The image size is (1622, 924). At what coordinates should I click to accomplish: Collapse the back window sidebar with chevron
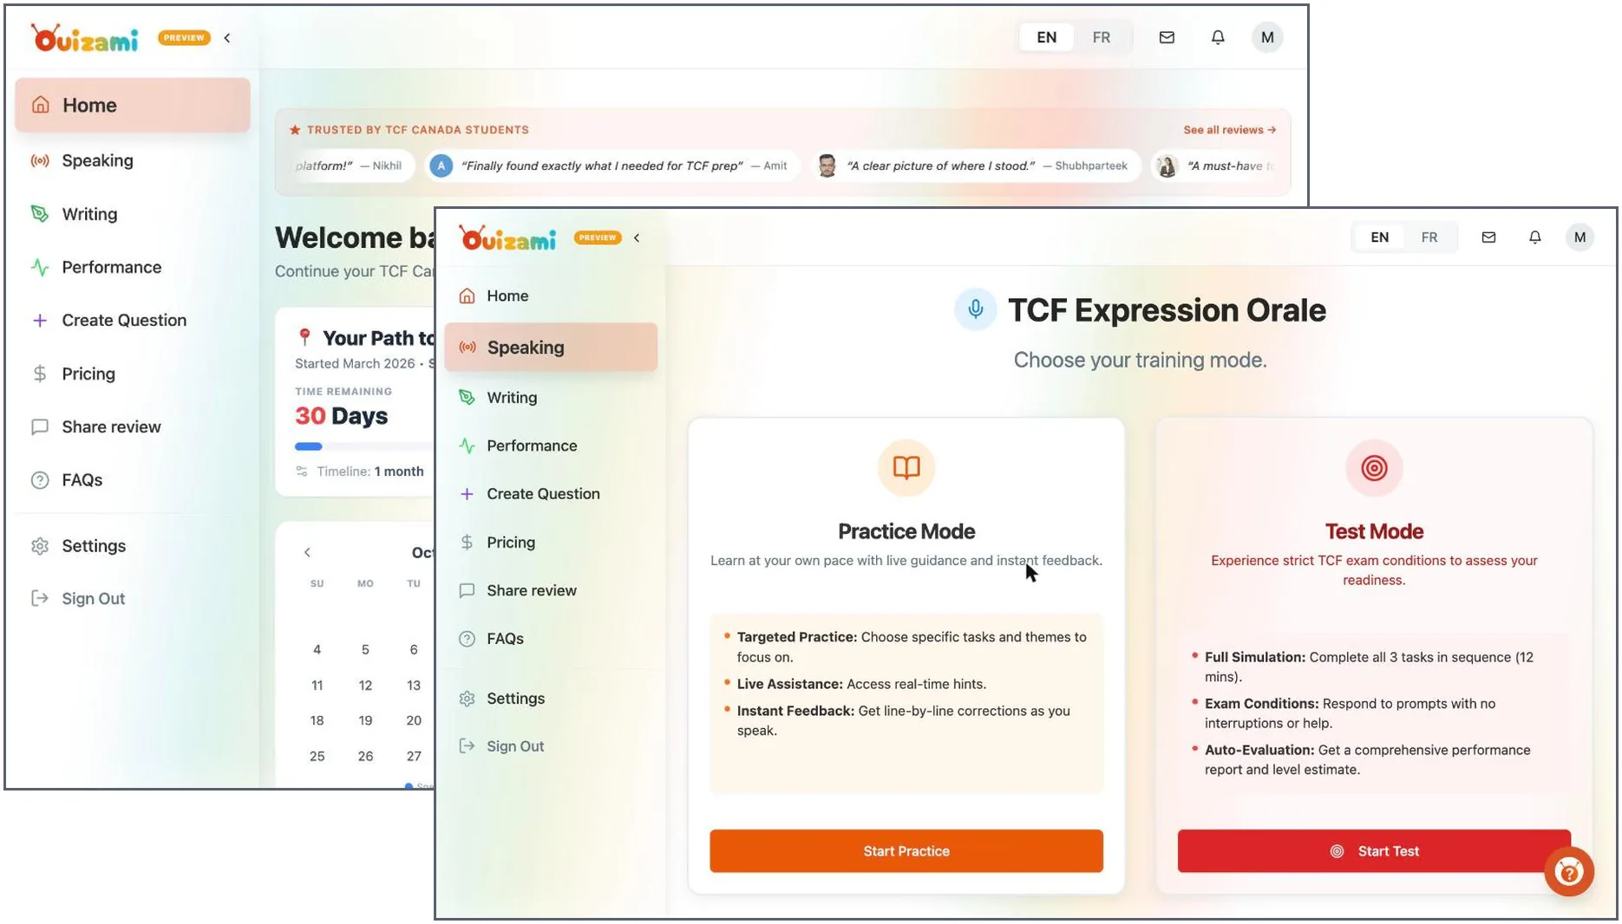click(227, 37)
